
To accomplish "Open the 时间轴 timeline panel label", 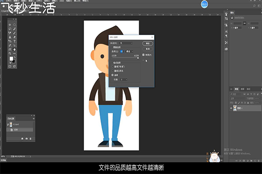I will (3, 160).
